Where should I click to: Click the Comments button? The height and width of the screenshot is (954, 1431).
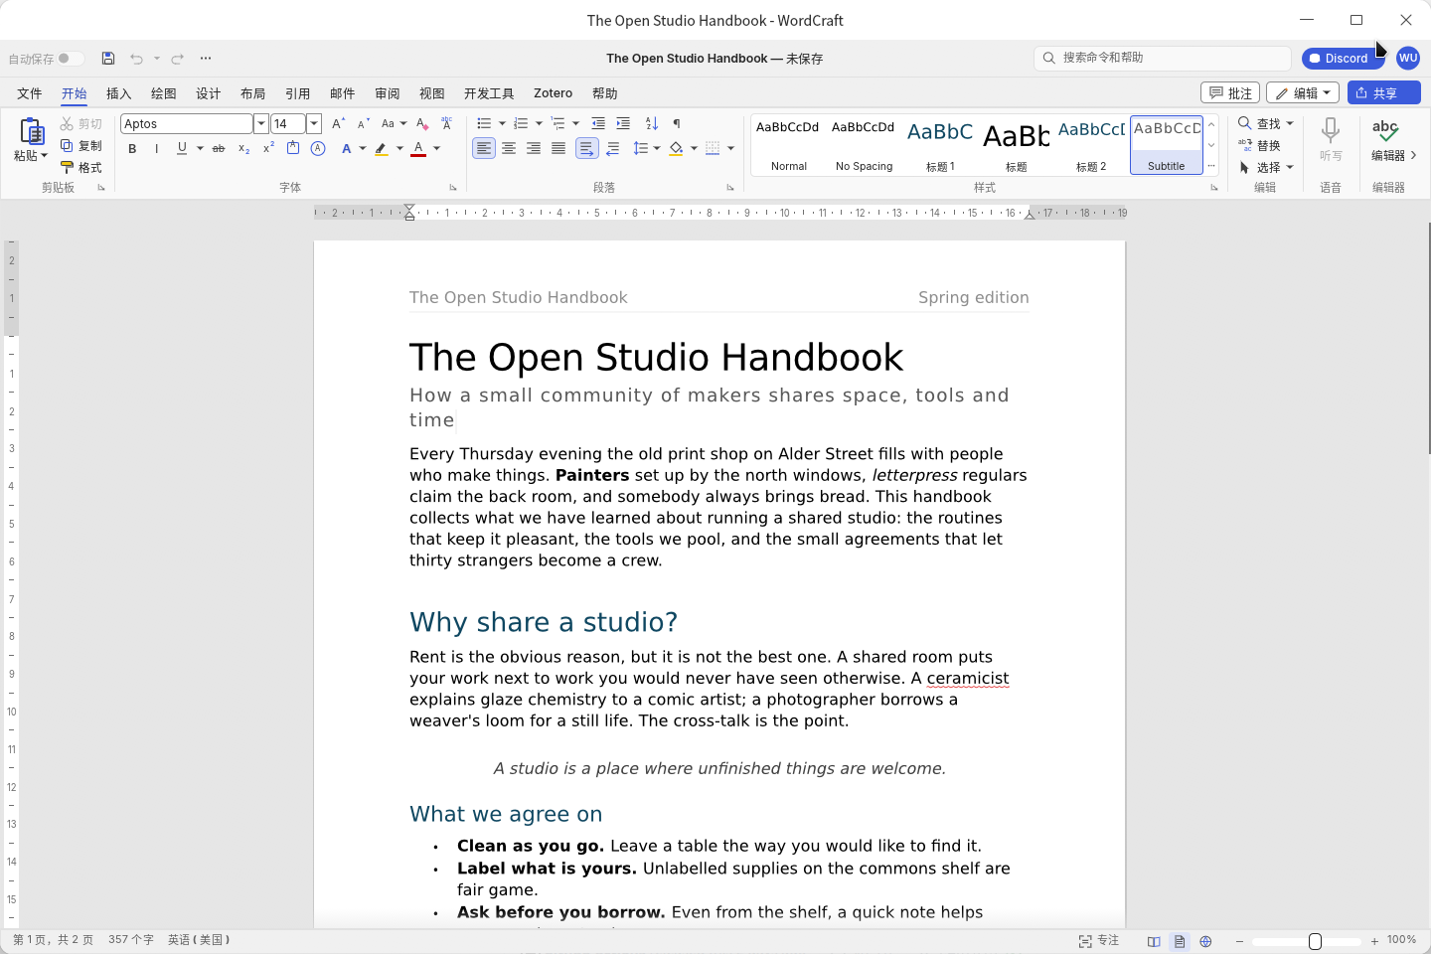[1230, 92]
